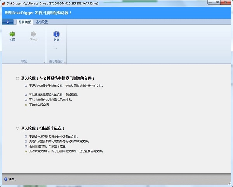This screenshot has width=233, height=187.
Task: Close the DiskDigger window
Action: (x=226, y=2)
